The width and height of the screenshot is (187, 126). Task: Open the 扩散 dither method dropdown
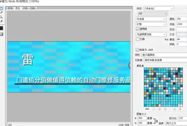(x=151, y=24)
